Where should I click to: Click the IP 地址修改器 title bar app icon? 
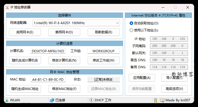click(x=7, y=7)
